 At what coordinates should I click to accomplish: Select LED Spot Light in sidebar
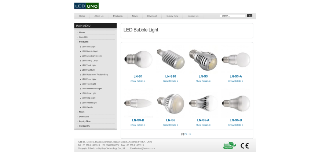click(x=89, y=46)
